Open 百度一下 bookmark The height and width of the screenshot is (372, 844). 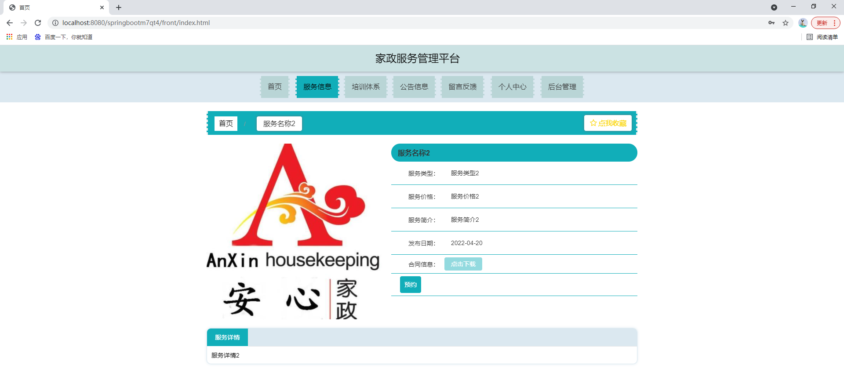click(x=64, y=37)
